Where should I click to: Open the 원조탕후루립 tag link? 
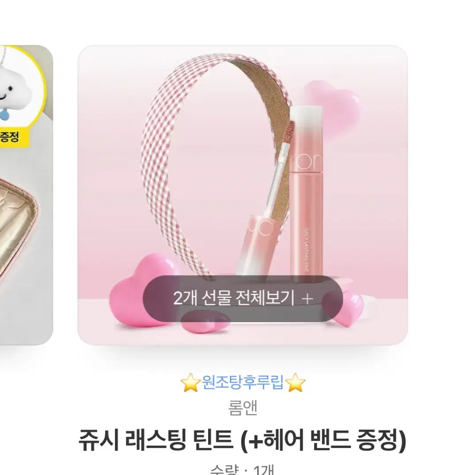pos(243,382)
